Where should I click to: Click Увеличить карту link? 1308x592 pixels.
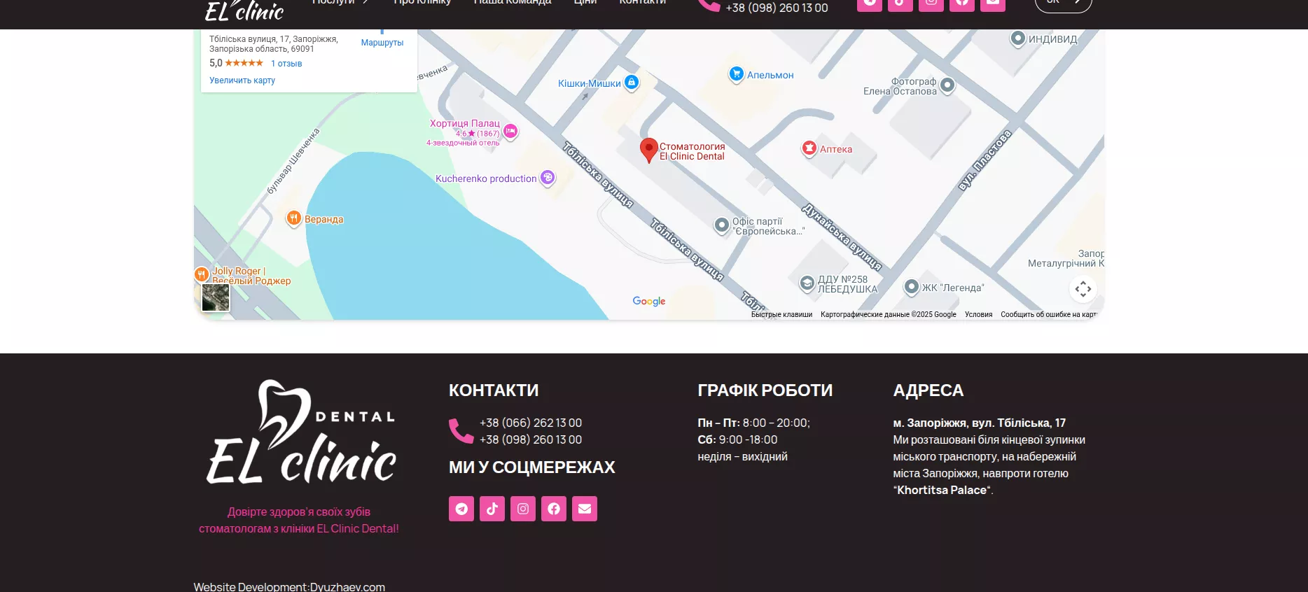242,80
